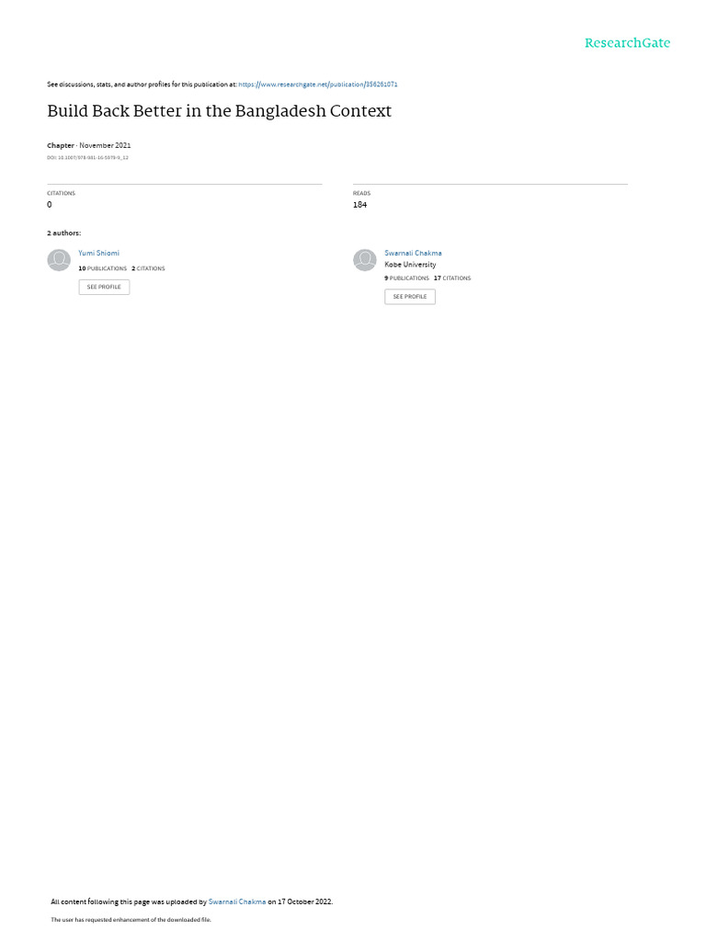Viewport: 706px width, 941px height.
Task: Click Yumi Shiomi's avatar icon
Action: click(59, 260)
